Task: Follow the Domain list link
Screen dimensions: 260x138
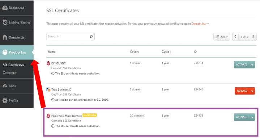Action: (200, 24)
